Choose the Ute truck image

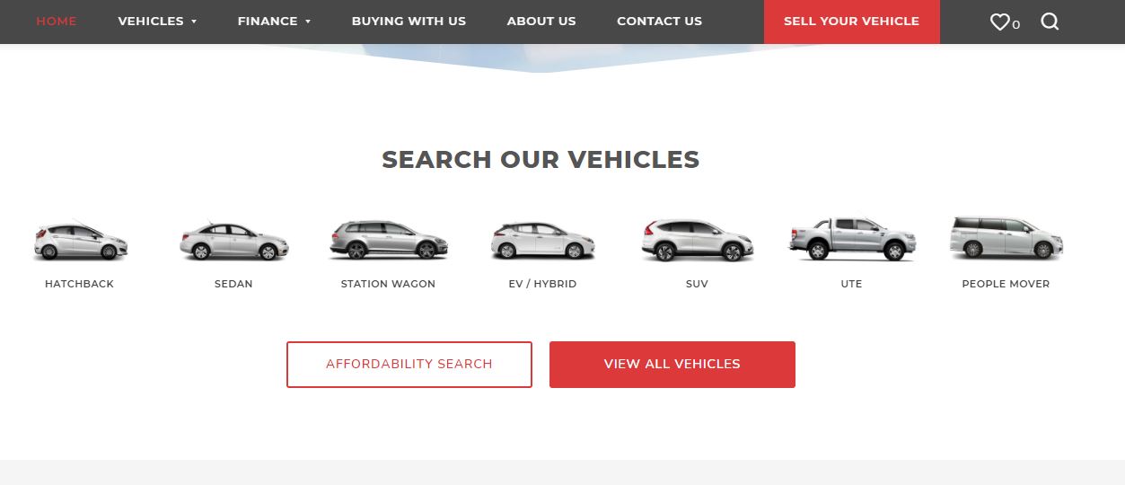852,239
